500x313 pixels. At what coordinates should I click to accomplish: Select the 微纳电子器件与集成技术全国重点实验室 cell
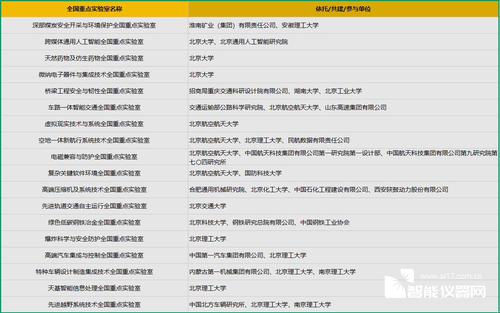click(94, 74)
